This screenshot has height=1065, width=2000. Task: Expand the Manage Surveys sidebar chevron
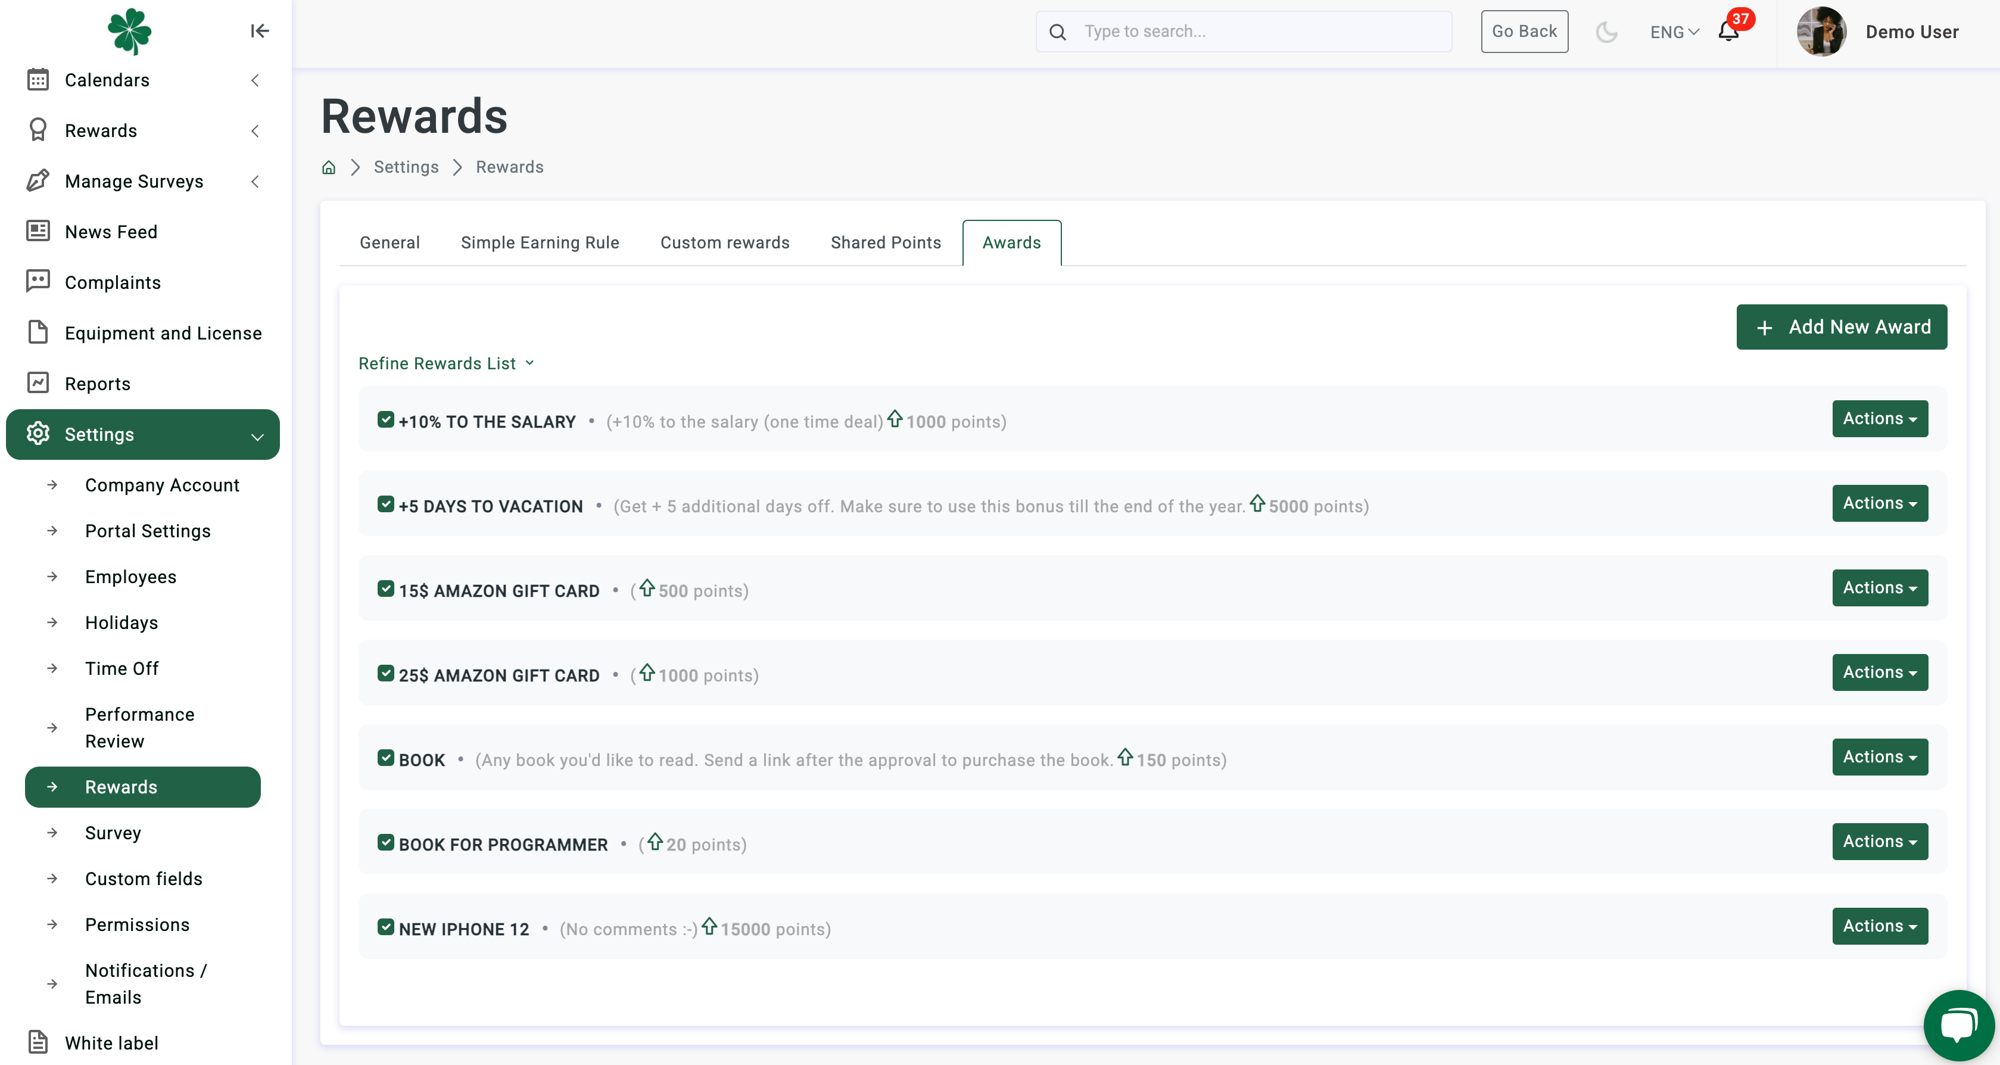click(x=255, y=181)
